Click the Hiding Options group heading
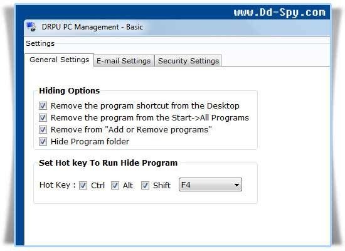 (69, 91)
